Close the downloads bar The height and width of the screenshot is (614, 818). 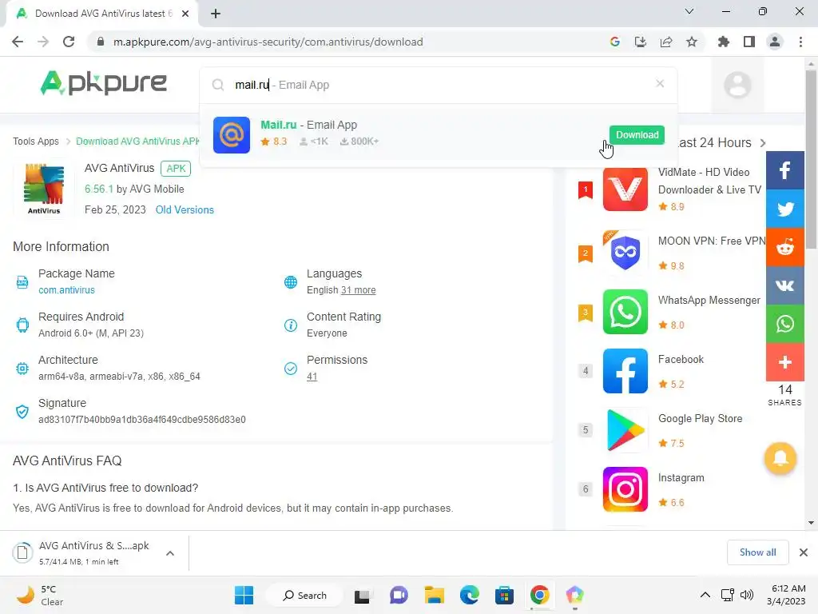tap(804, 552)
